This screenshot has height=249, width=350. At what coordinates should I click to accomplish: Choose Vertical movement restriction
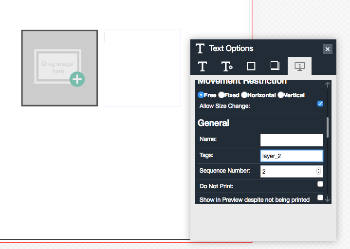coord(280,95)
